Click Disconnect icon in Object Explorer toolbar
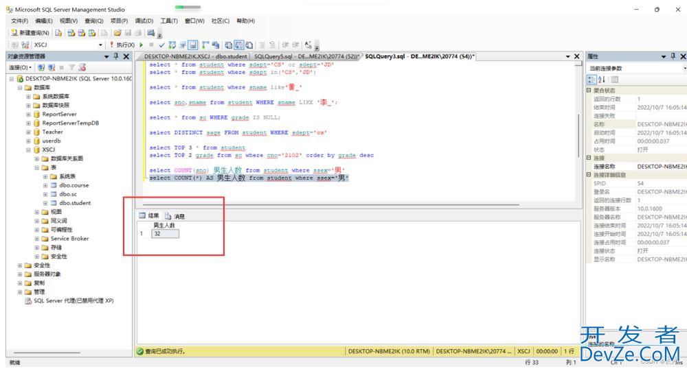This screenshot has height=369, width=687. coord(52,67)
